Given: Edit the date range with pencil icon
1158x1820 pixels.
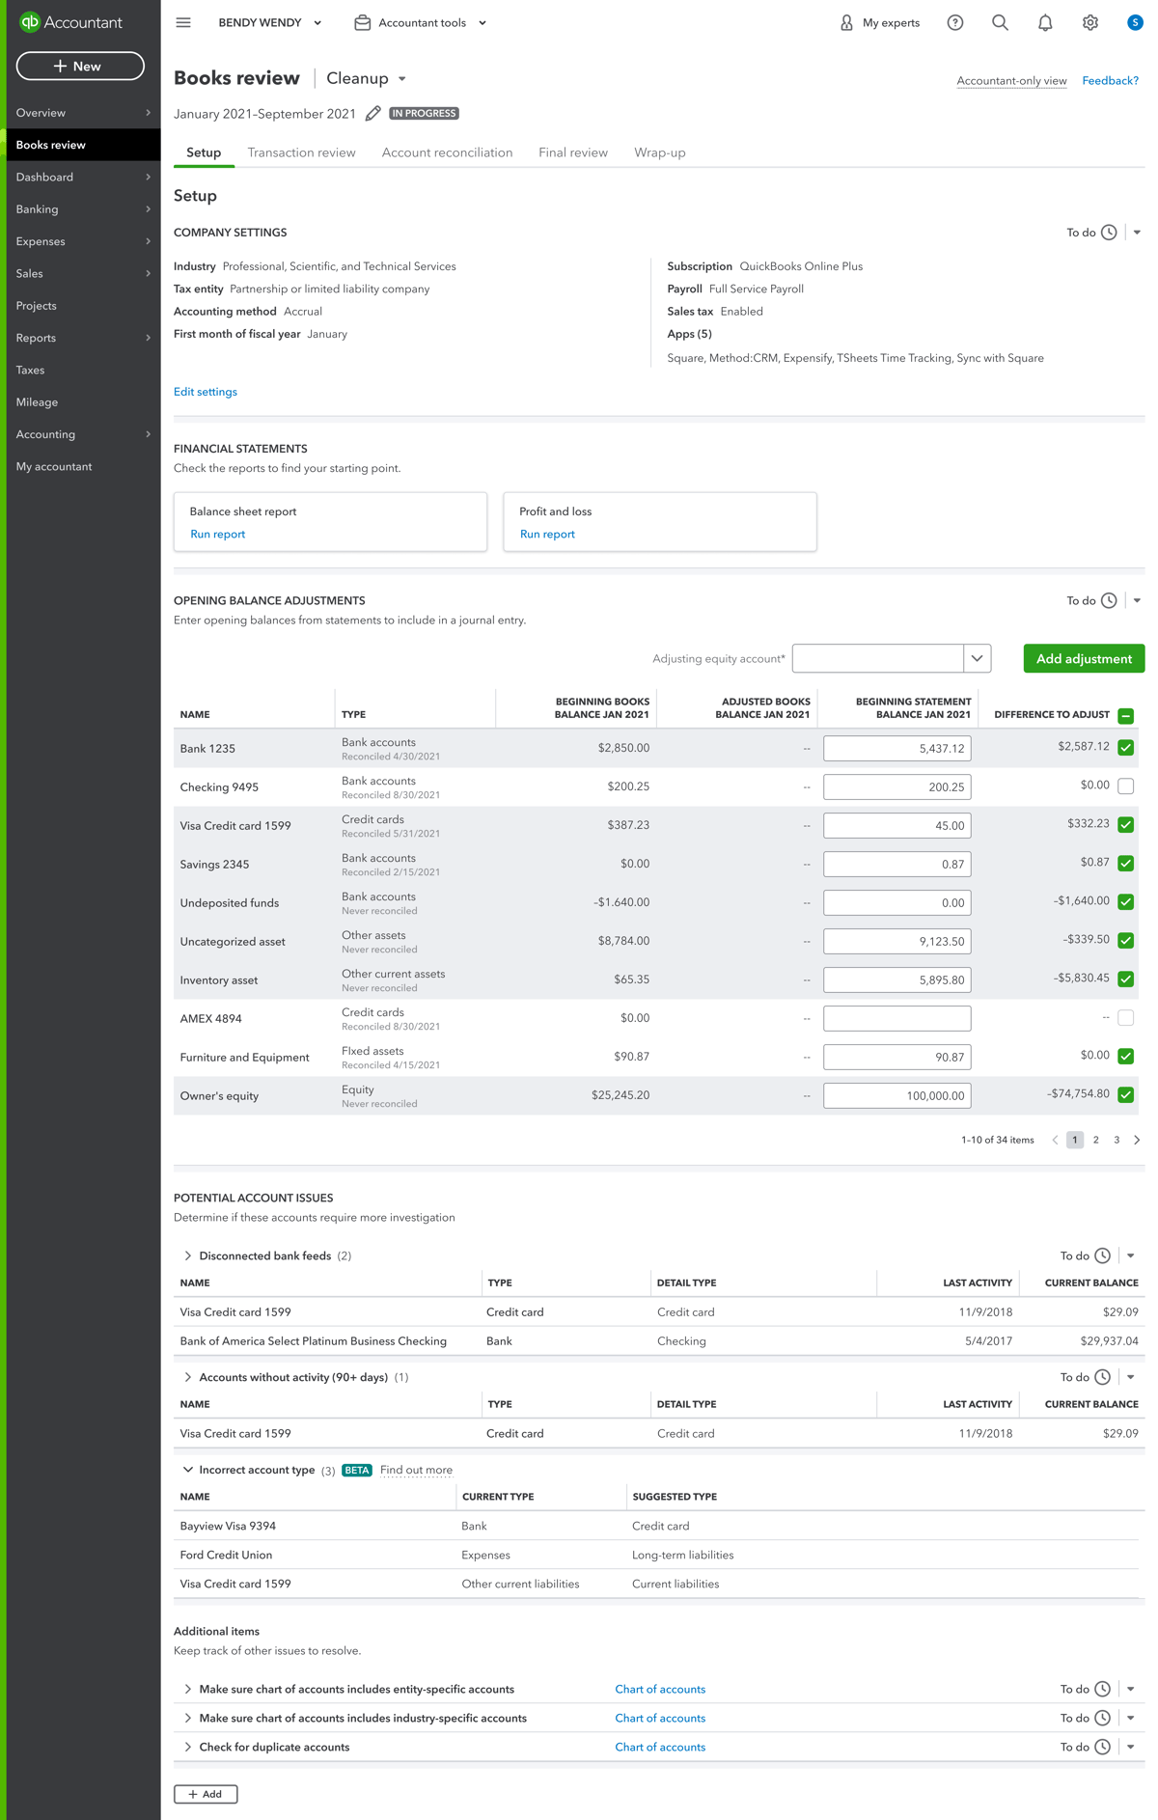Looking at the screenshot, I should [x=373, y=114].
